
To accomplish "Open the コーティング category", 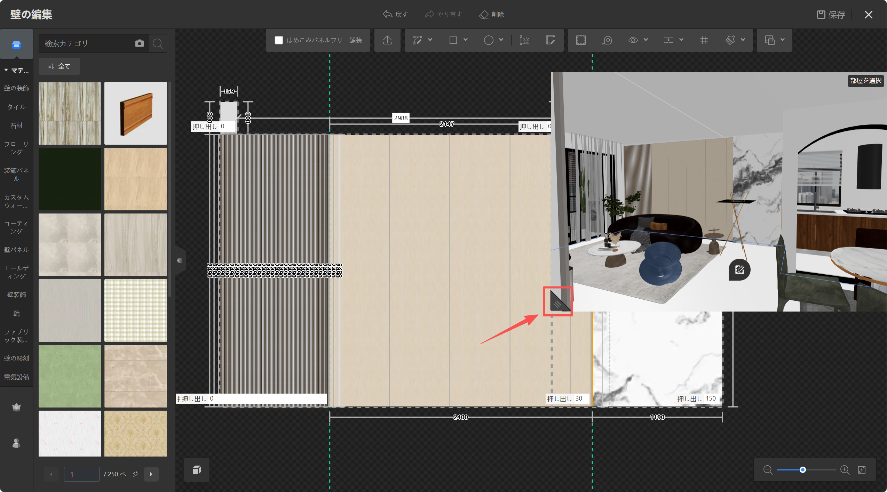I will pyautogui.click(x=16, y=227).
